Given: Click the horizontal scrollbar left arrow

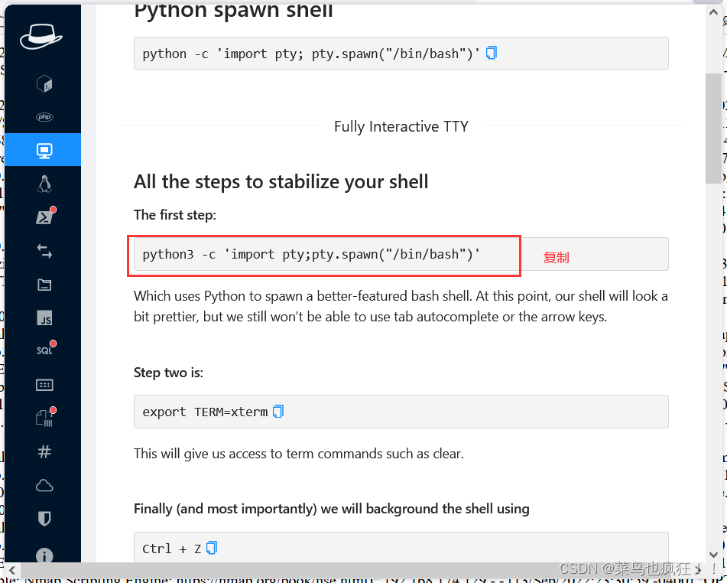Looking at the screenshot, I should 12,569.
